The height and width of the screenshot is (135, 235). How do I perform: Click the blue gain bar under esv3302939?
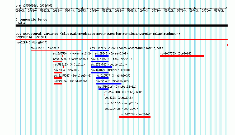pyautogui.click(x=100, y=51)
